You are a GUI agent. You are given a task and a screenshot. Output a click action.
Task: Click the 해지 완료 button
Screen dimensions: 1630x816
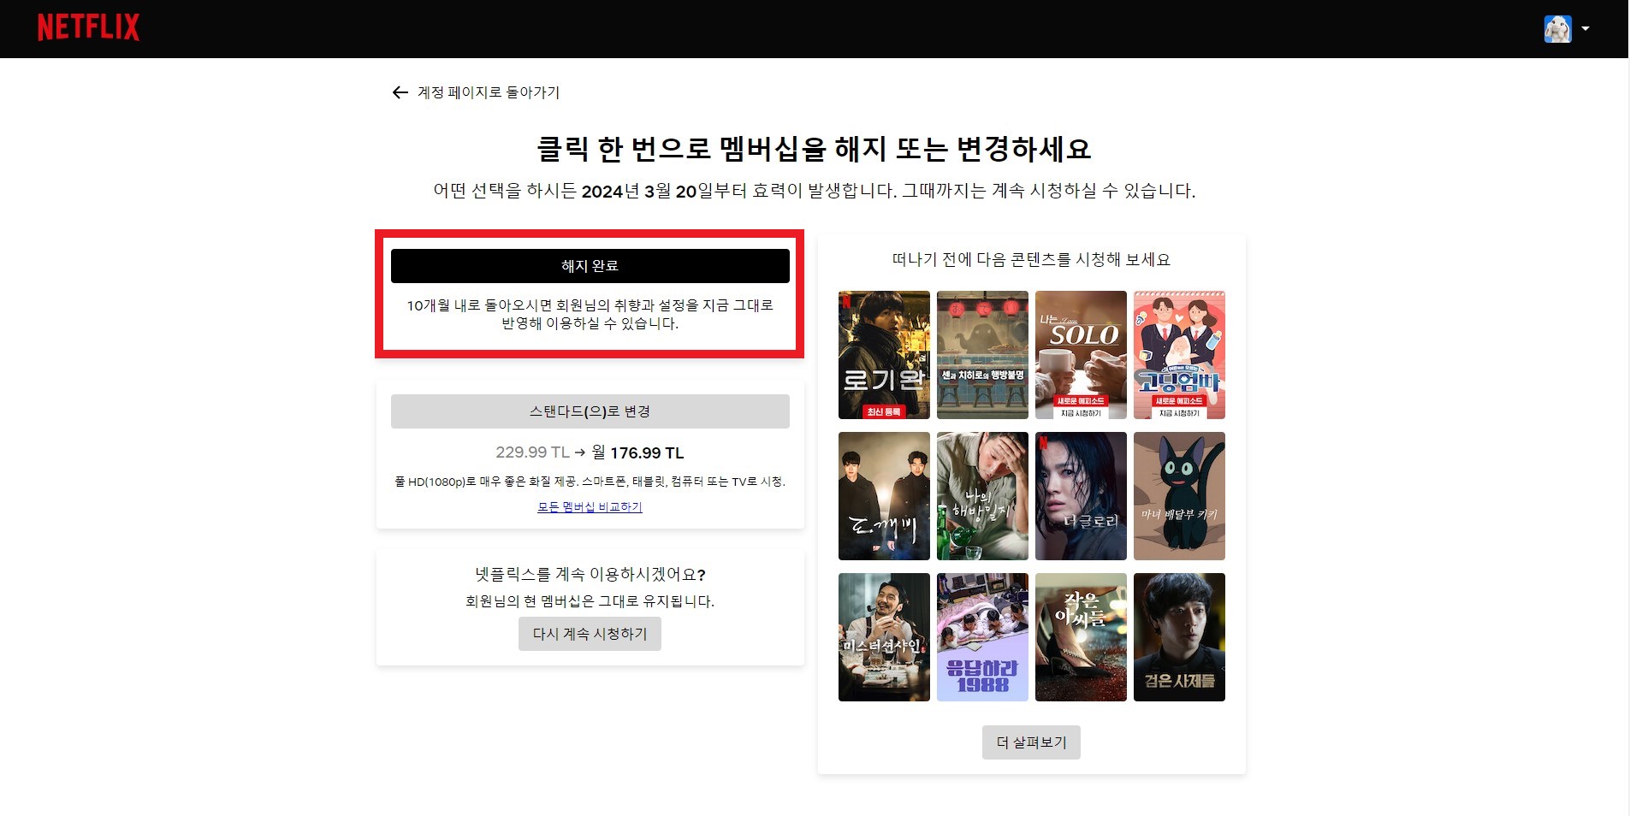point(590,265)
